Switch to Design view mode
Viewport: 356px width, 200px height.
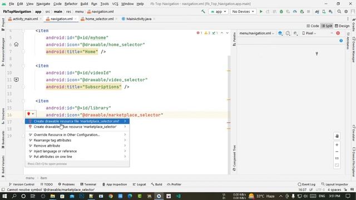[x=342, y=26]
